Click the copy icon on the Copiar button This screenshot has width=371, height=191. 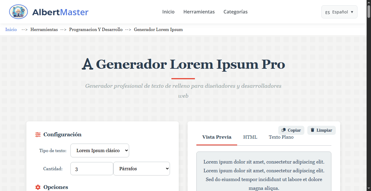pyautogui.click(x=283, y=130)
